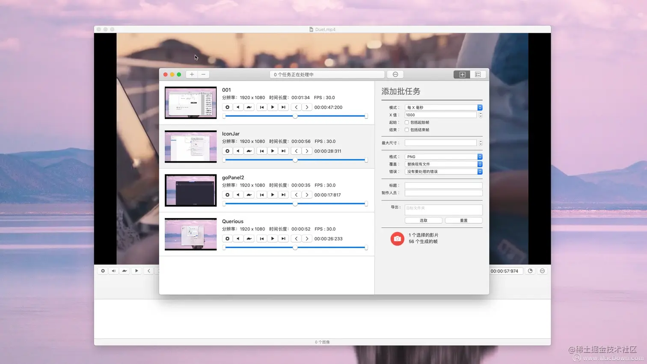Skip to last frame of the 001 video

[x=283, y=107]
